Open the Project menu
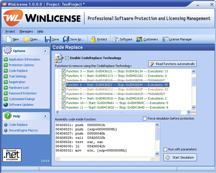Screen dimensions: 216x173 click(x=10, y=32)
